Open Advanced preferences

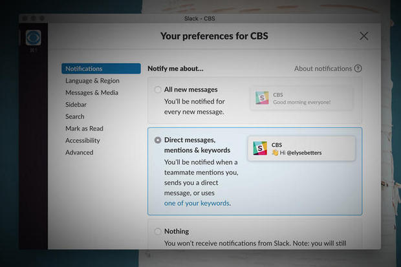(x=80, y=153)
